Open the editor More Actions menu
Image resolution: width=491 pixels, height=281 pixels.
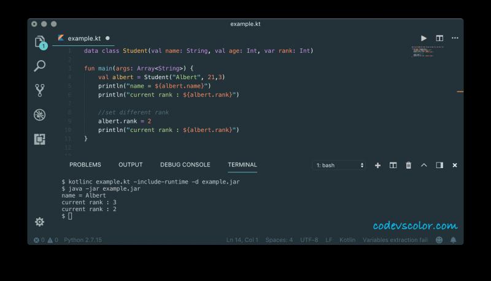pyautogui.click(x=455, y=38)
